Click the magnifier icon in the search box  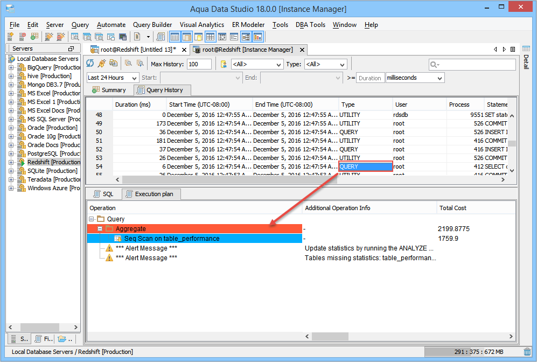point(434,65)
